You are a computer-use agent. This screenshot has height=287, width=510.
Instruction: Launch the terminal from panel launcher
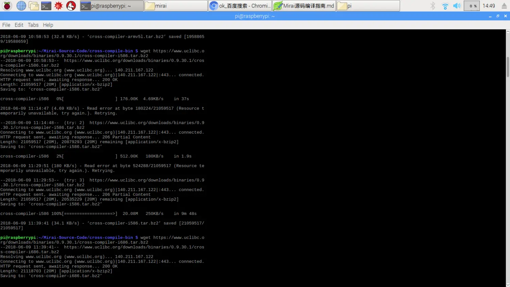tap(46, 6)
